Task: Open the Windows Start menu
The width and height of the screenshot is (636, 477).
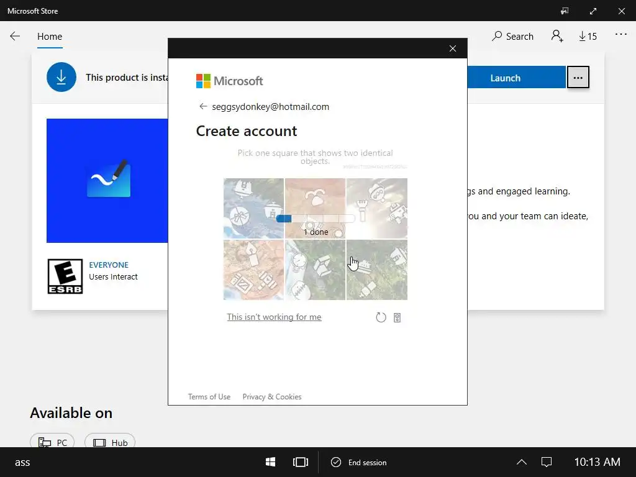Action: click(x=271, y=462)
